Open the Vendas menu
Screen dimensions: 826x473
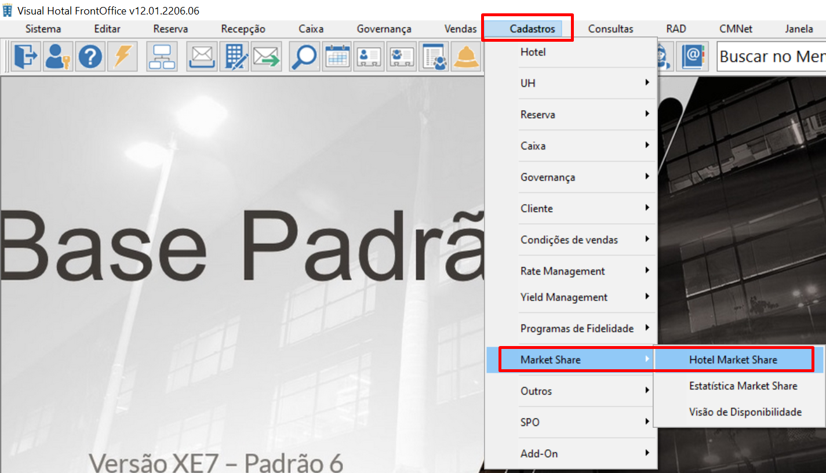coord(460,29)
